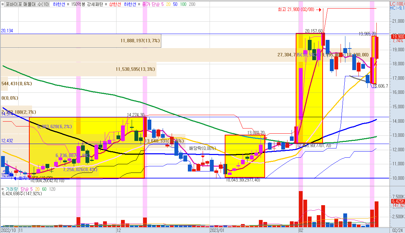This screenshot has height=233, width=405.
Task: Click the tallest red volume bar in February
Action: click(x=301, y=209)
